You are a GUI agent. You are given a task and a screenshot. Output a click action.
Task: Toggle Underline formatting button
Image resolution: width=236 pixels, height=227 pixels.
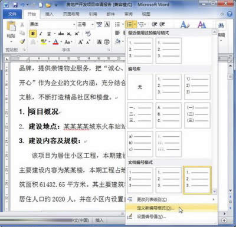tap(49, 34)
